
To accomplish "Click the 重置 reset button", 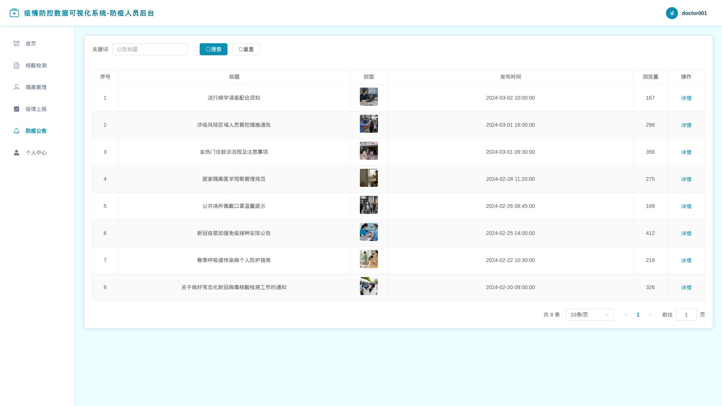I will (246, 49).
